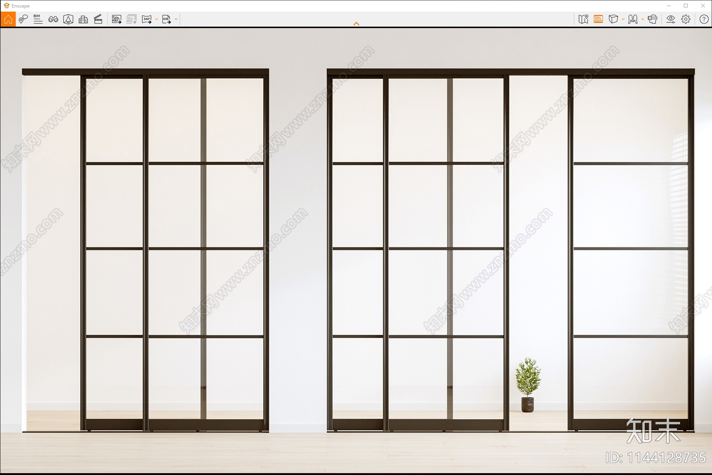Click the EXE standalone export icon
Viewport: 712px width, 475px height.
[166, 19]
